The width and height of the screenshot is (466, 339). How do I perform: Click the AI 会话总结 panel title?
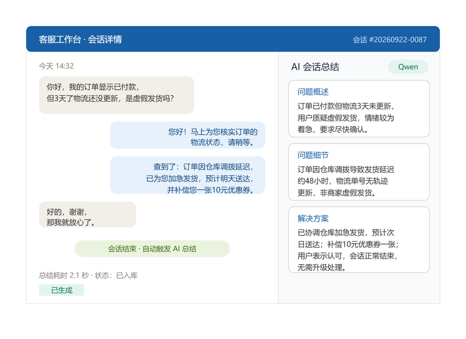[315, 67]
